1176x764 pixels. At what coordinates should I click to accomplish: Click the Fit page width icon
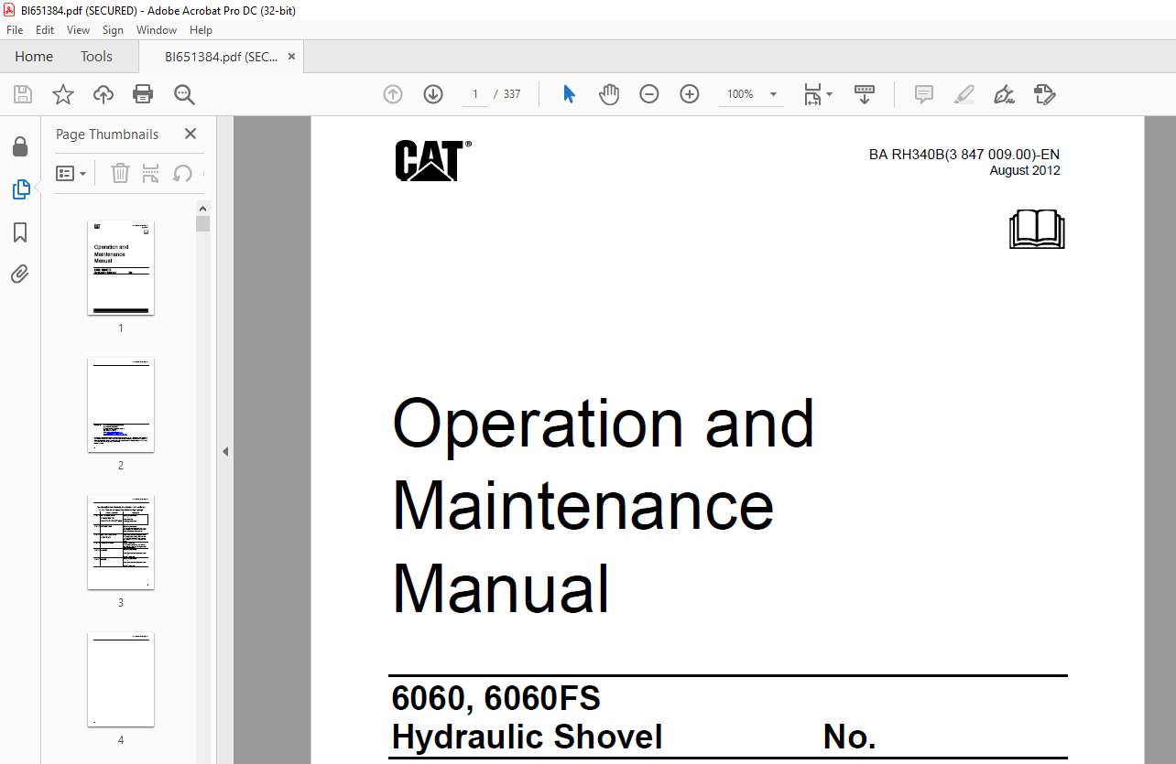coord(813,94)
